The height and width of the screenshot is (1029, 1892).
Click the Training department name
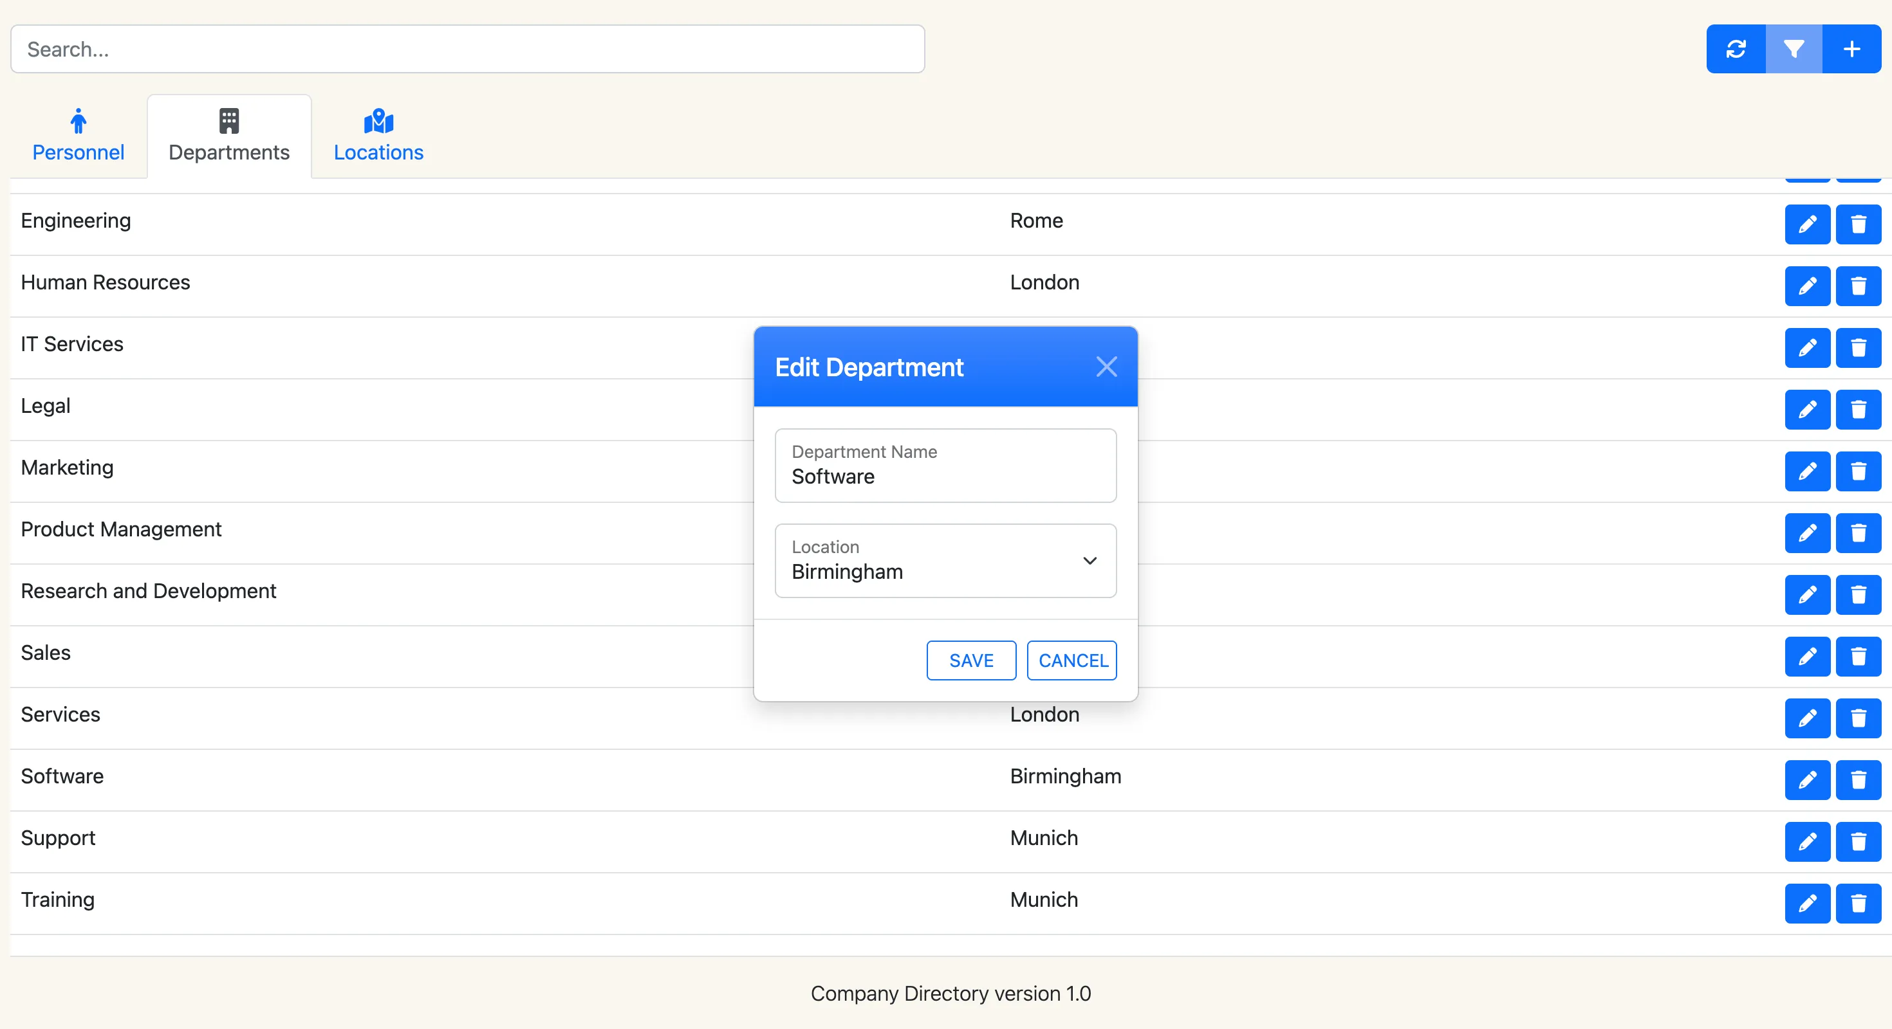click(57, 900)
